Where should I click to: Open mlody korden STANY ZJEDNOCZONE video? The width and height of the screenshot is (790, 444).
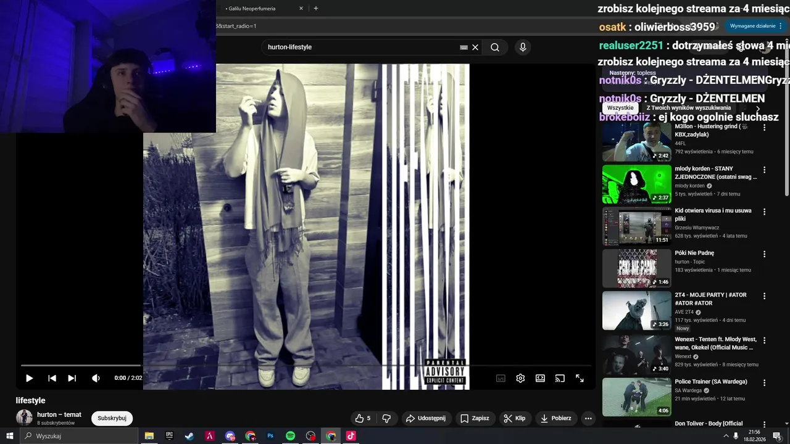point(636,184)
